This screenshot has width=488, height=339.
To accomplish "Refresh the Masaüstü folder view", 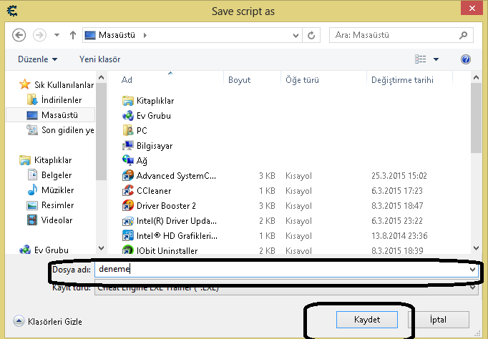I will pos(311,36).
